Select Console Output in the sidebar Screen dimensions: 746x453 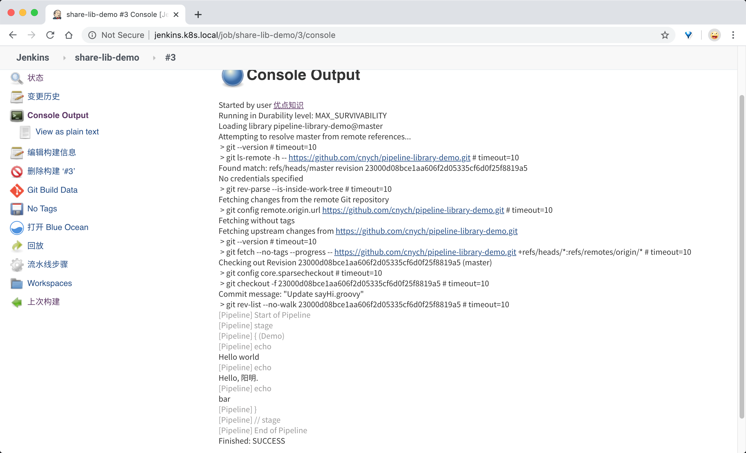[x=58, y=115]
